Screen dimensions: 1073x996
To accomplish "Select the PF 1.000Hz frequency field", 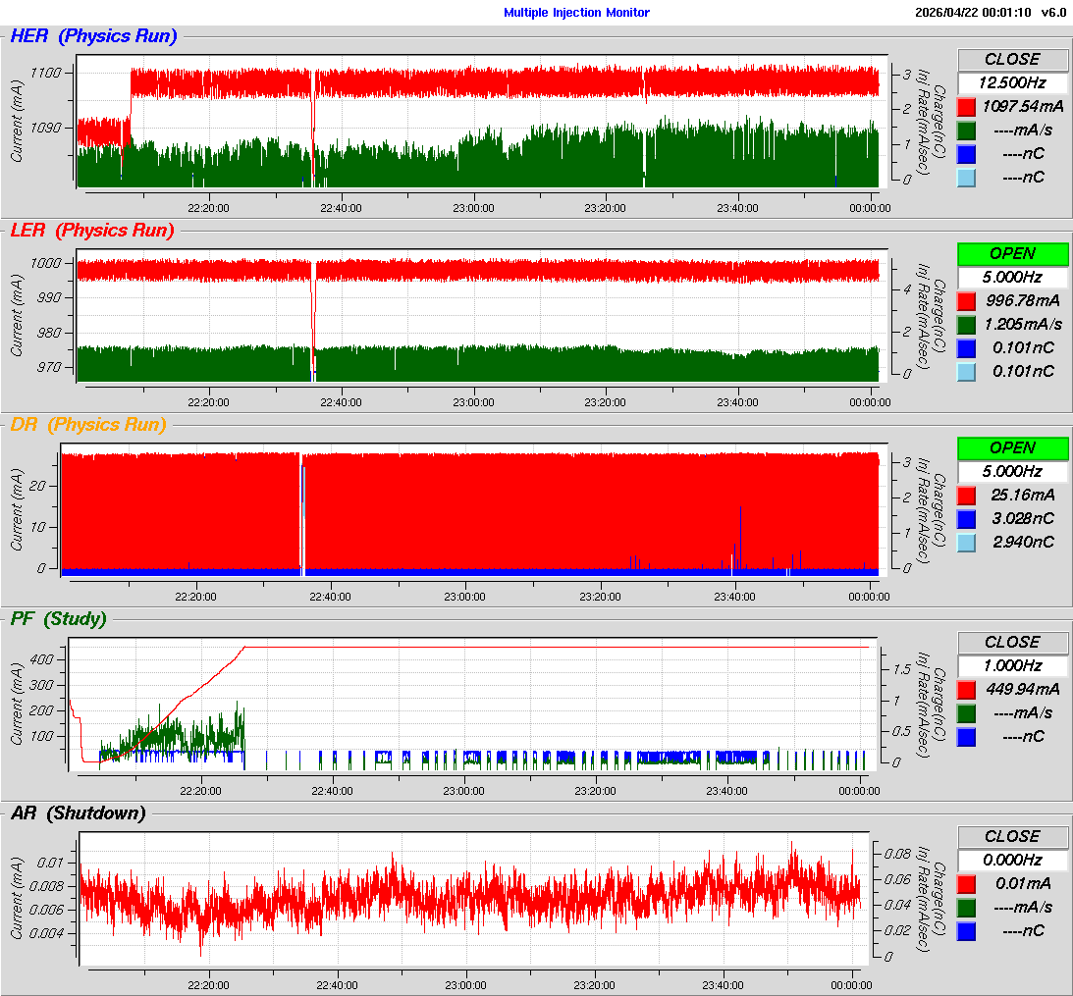I will [1012, 665].
